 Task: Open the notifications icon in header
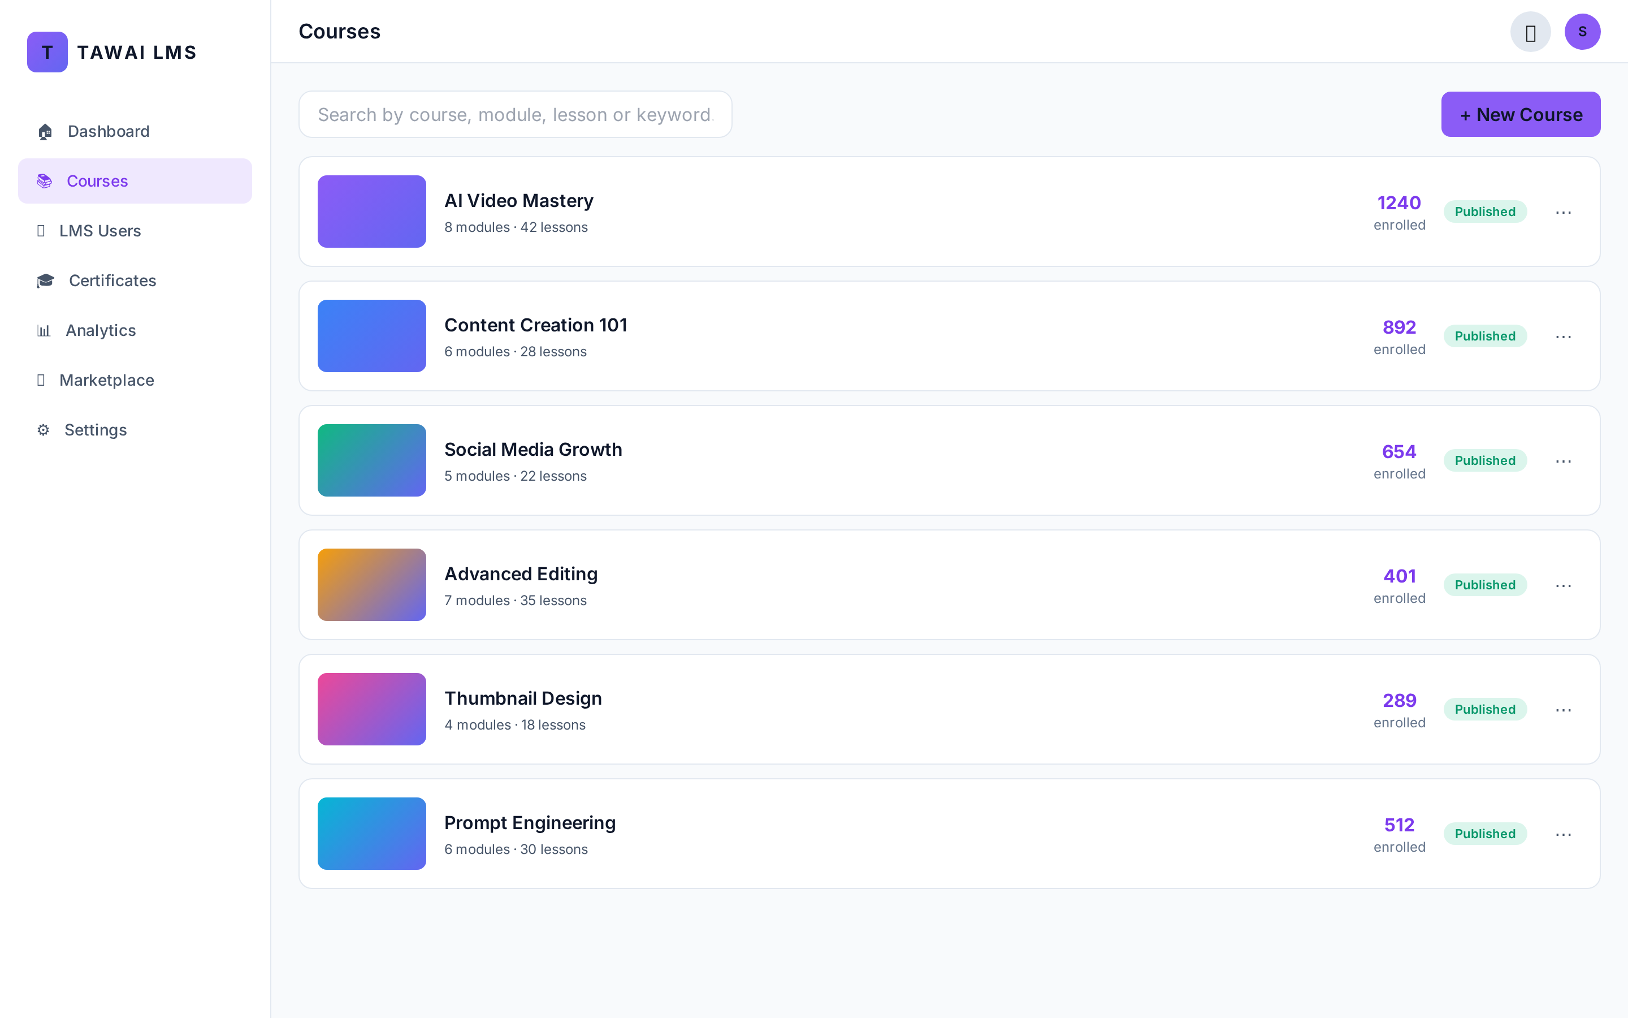[1530, 32]
